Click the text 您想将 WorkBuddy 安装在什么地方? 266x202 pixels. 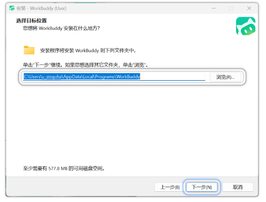[x=62, y=28]
